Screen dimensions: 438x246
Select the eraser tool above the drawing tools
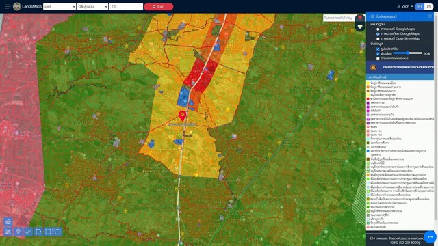(x=8, y=221)
